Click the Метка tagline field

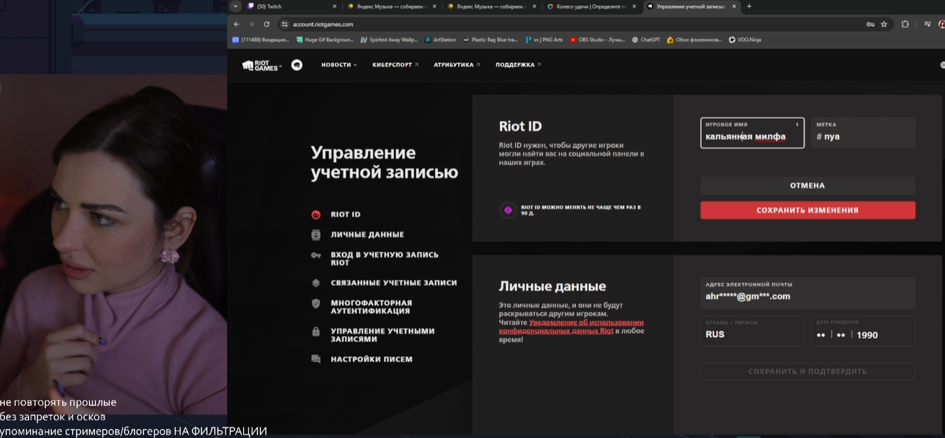point(862,133)
